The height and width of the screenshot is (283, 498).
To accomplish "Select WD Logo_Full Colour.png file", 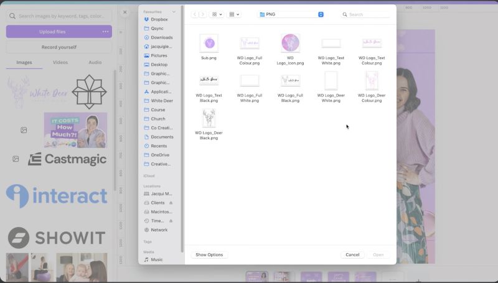I will 250,49.
